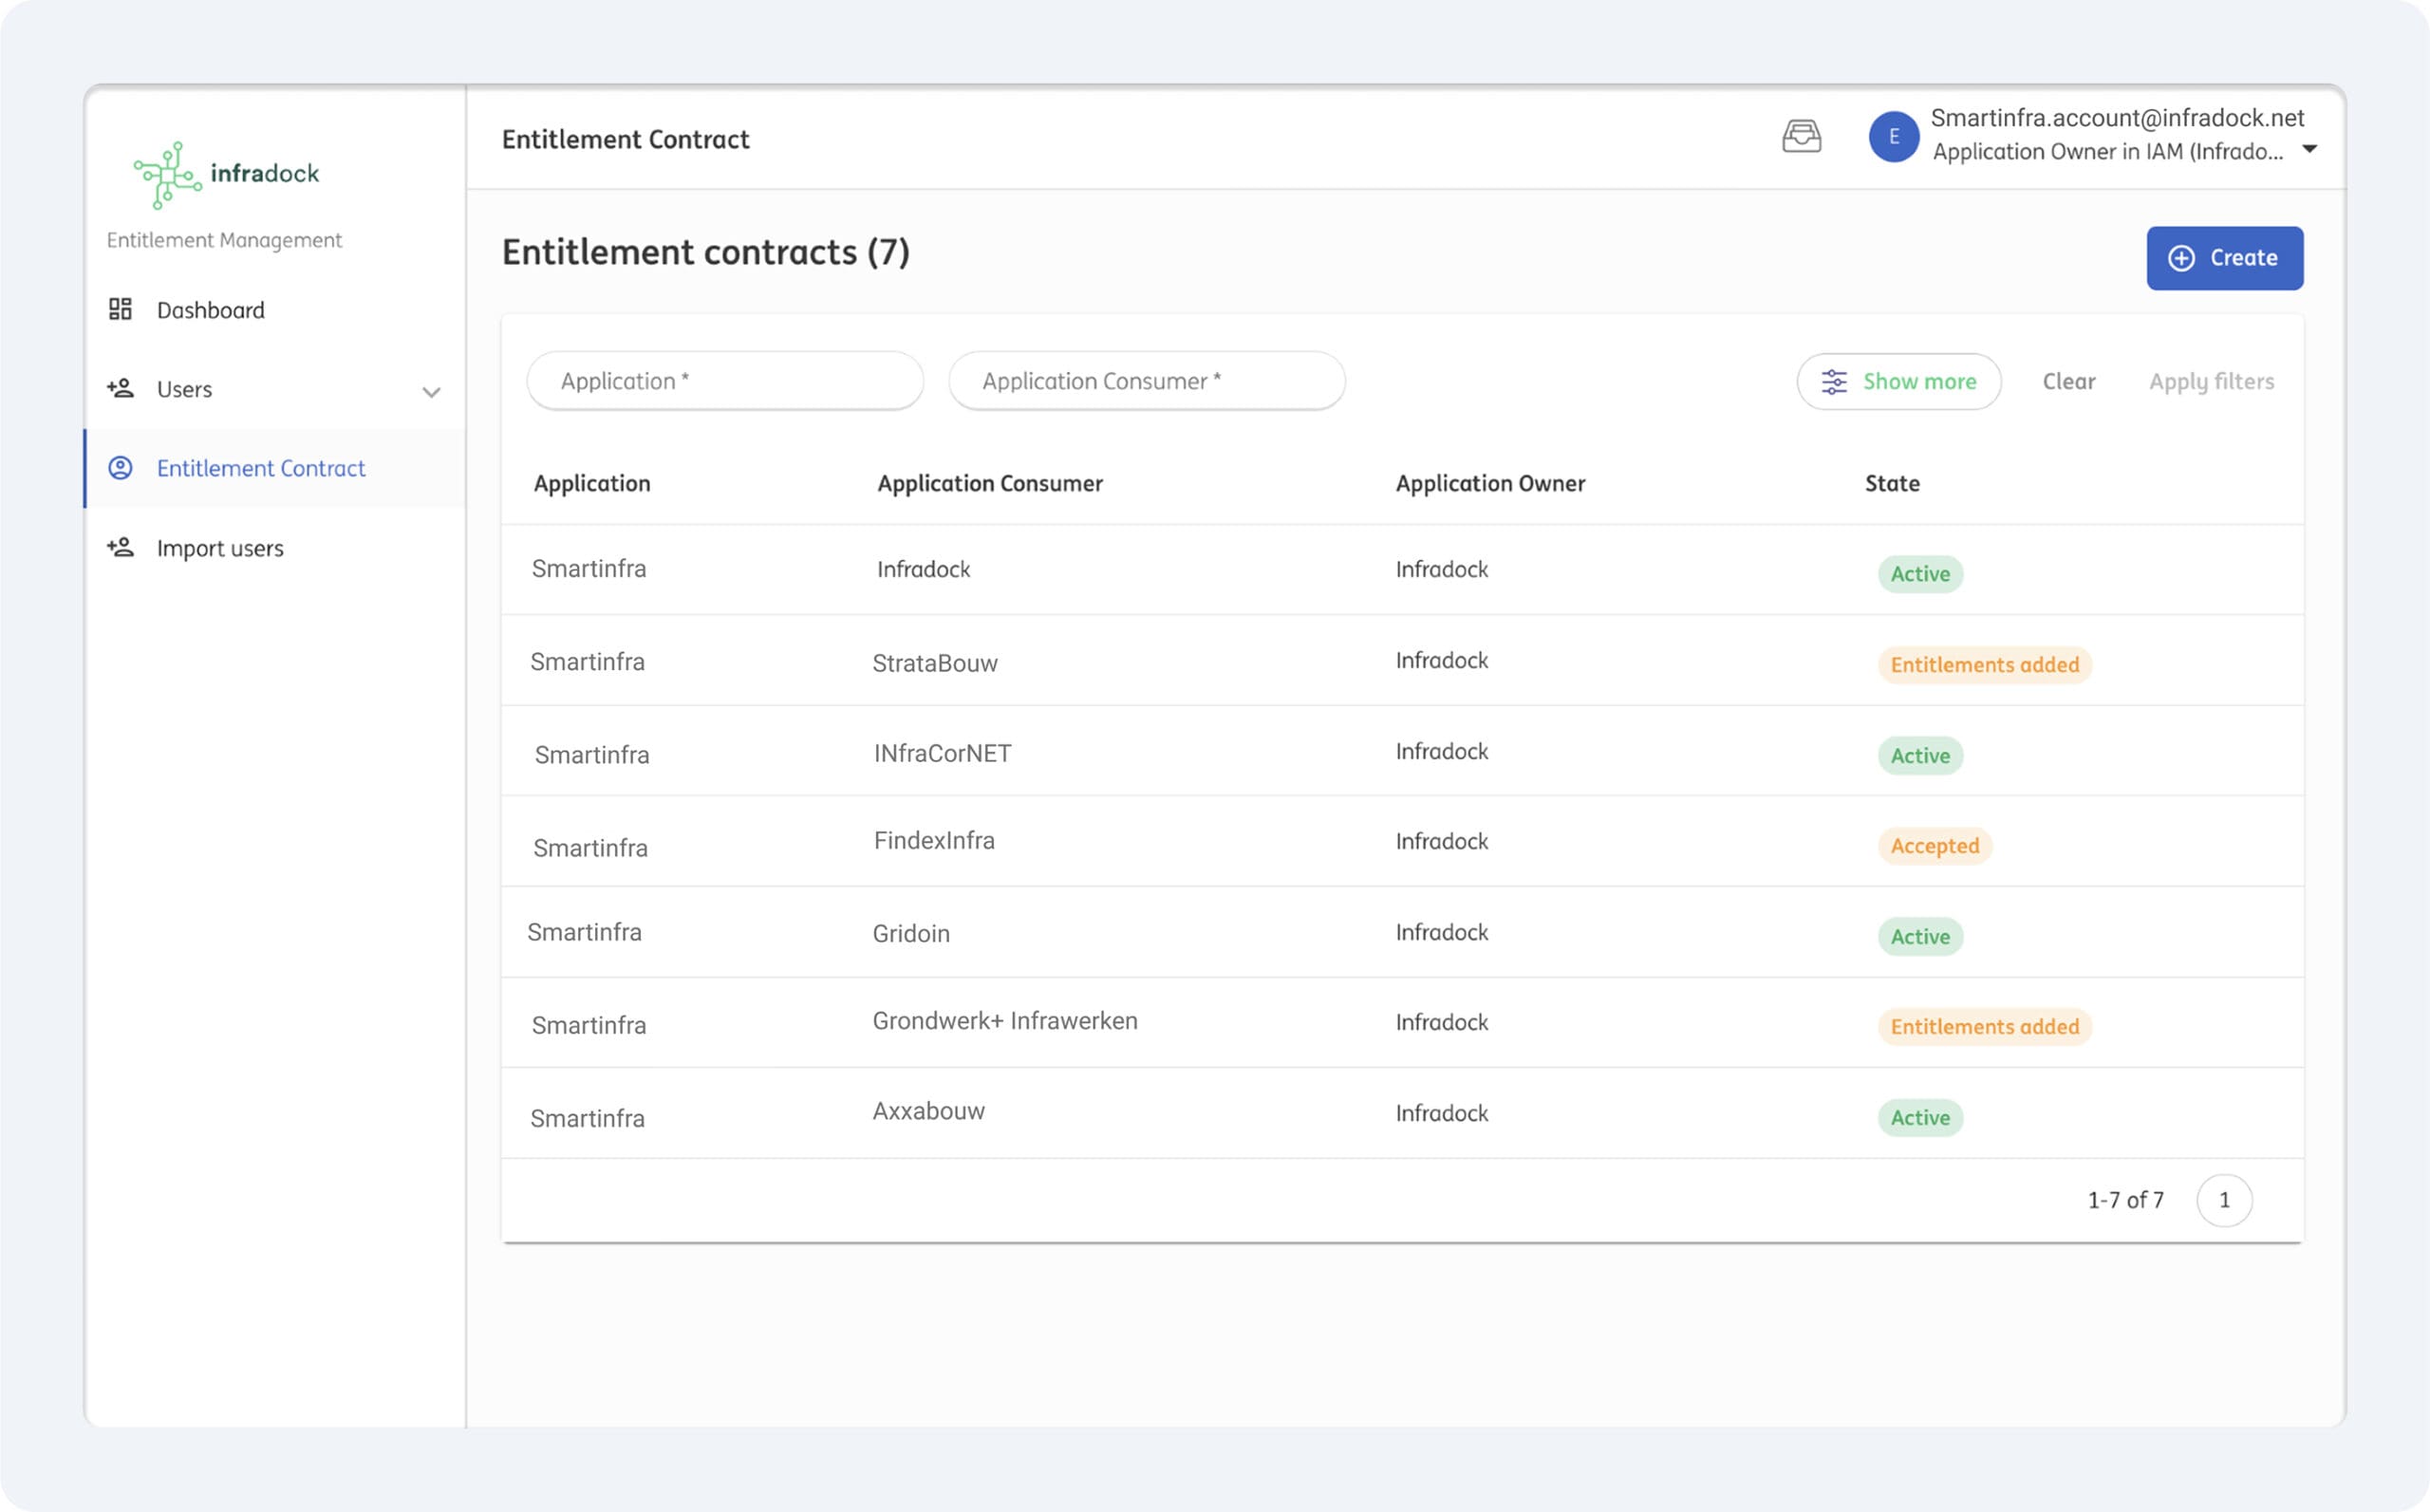Image resolution: width=2430 pixels, height=1512 pixels.
Task: Open the Application Consumer filter field
Action: click(1146, 381)
